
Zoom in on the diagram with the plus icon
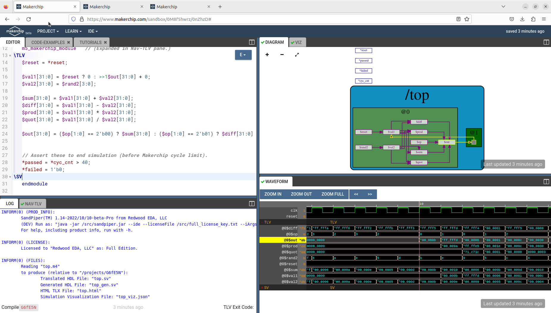tap(267, 55)
